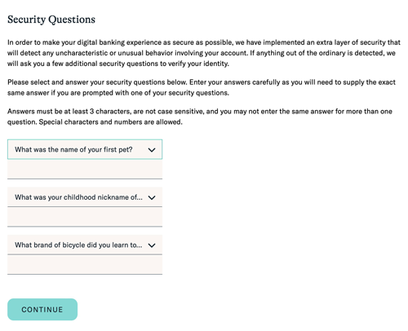Click the sentence 'Special characters and numbers are allowed.'
The width and height of the screenshot is (408, 331).
[110, 122]
